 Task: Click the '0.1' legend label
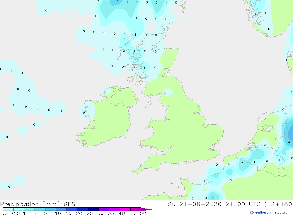[x=5, y=213]
